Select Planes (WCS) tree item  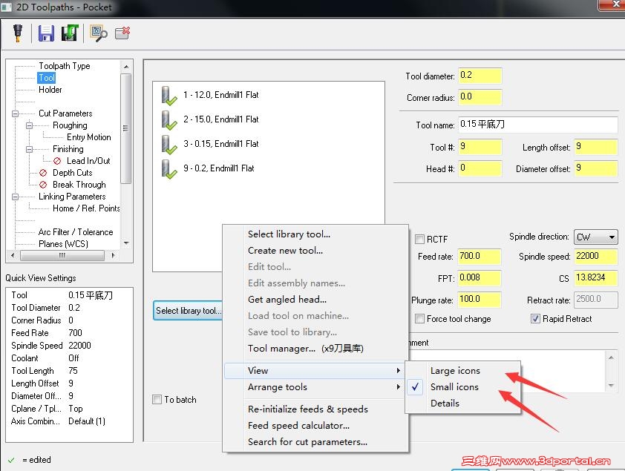click(x=63, y=244)
